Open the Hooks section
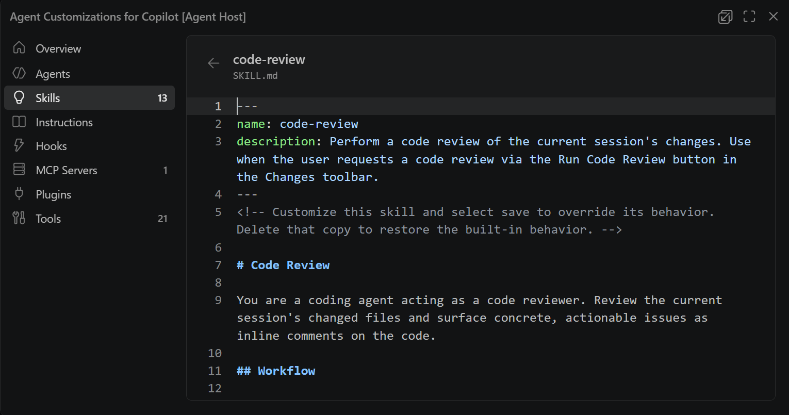Image resolution: width=789 pixels, height=415 pixels. click(90, 146)
